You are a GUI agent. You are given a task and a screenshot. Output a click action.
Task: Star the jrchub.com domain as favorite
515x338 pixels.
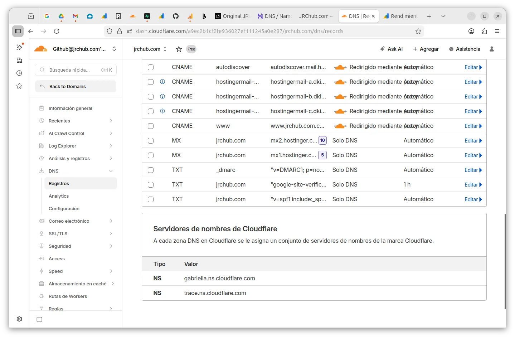pos(179,49)
